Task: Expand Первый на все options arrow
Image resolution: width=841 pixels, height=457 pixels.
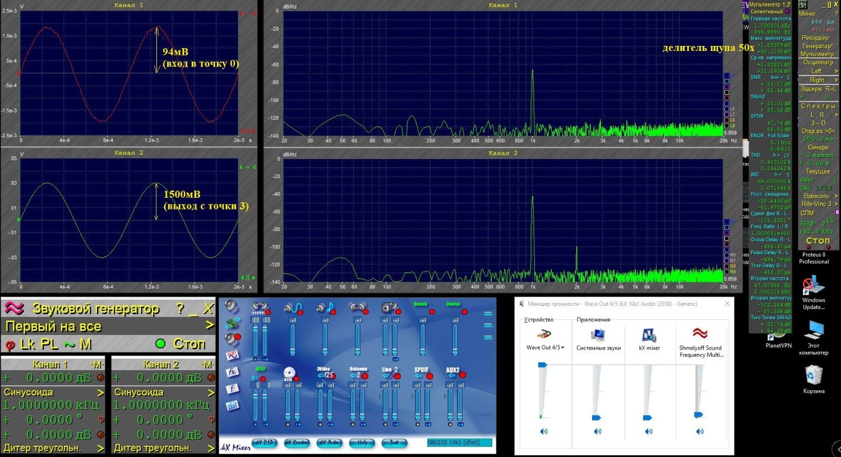Action: 209,325
